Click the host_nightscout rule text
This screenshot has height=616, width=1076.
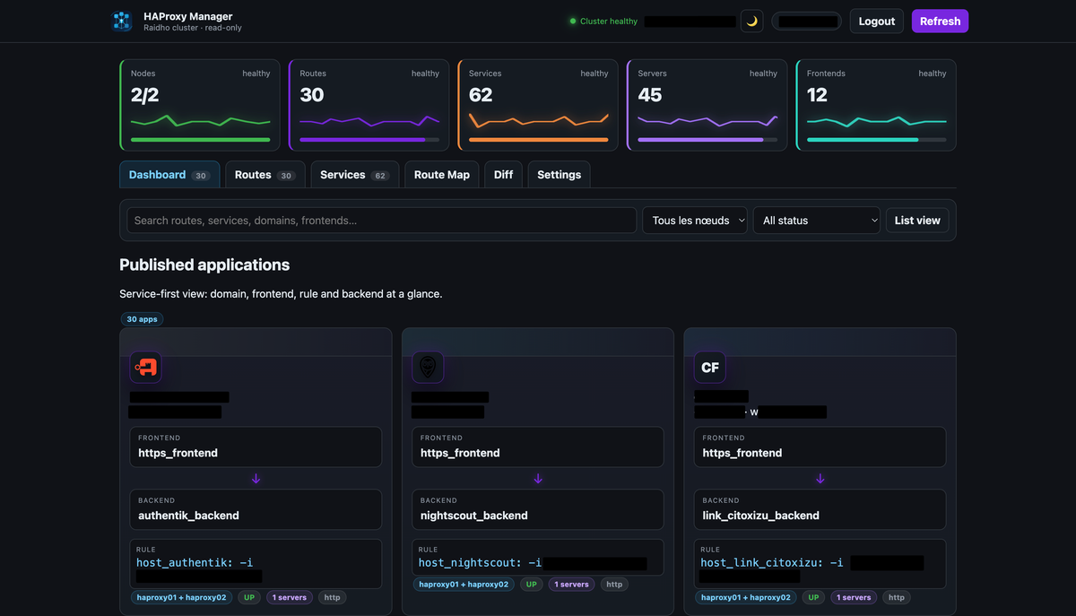pos(480,563)
